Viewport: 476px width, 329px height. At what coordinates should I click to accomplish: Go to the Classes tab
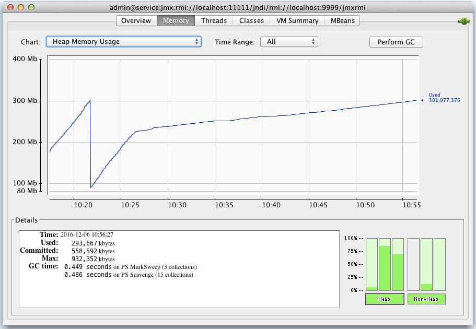tap(251, 21)
